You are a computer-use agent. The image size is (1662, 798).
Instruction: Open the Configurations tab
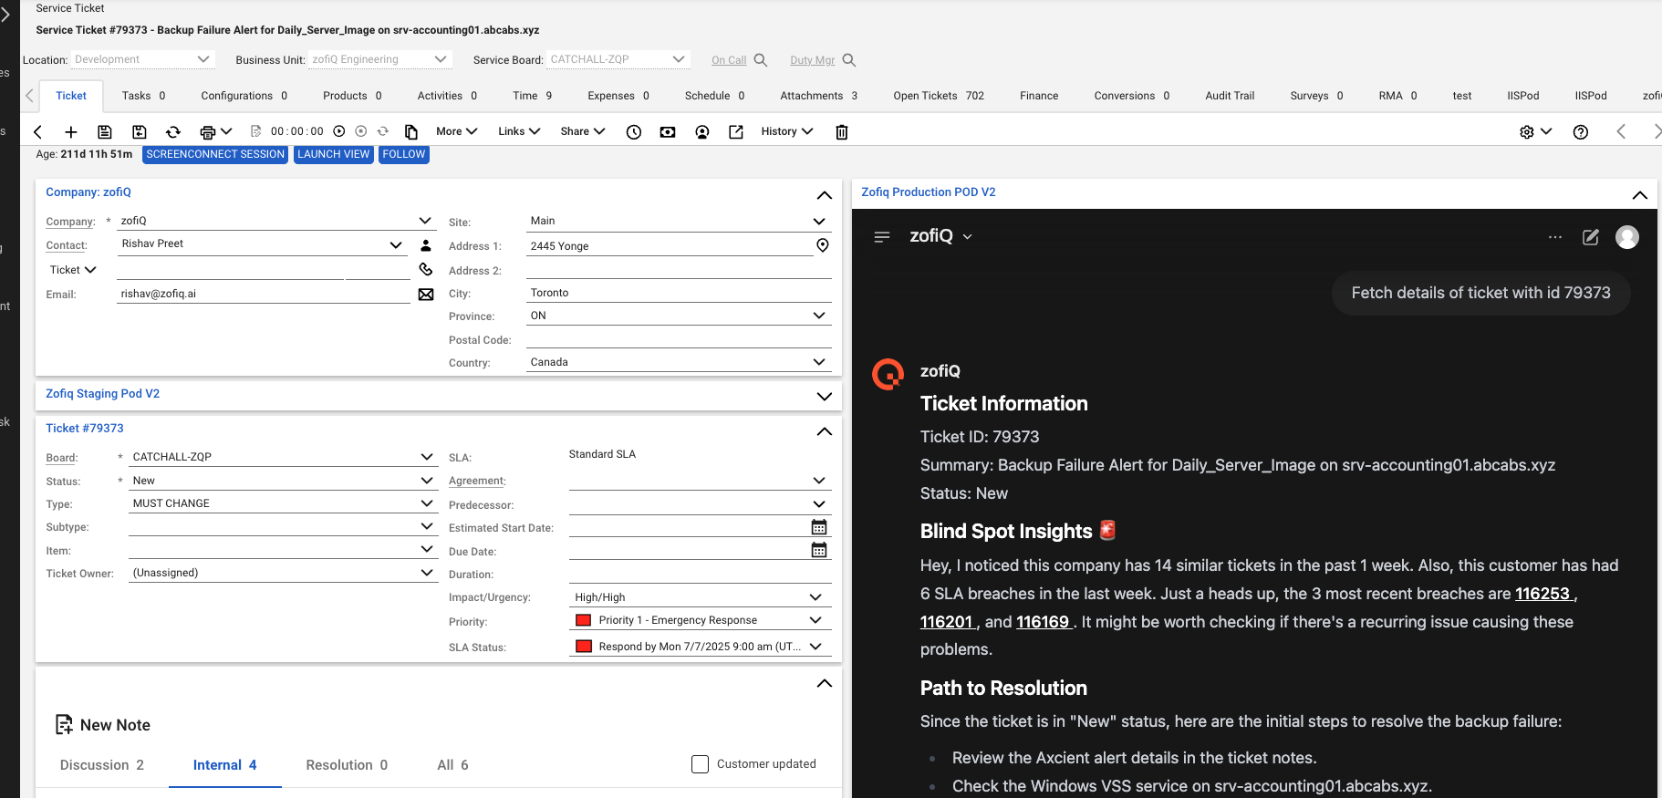(244, 96)
